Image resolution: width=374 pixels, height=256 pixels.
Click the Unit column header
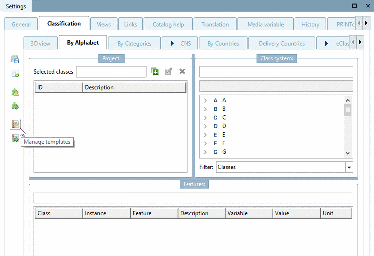pos(336,213)
